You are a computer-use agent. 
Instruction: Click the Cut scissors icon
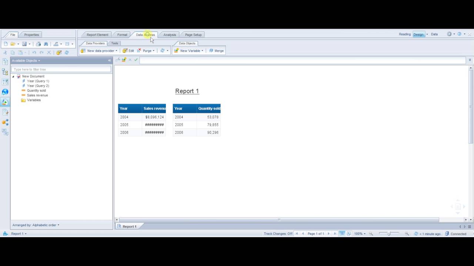[x=5, y=52]
